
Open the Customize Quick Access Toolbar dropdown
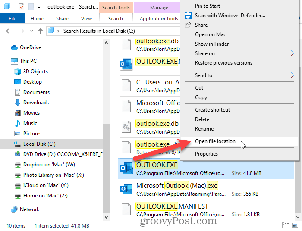click(39, 7)
